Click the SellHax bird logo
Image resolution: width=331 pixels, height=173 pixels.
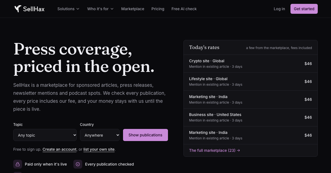tap(18, 9)
